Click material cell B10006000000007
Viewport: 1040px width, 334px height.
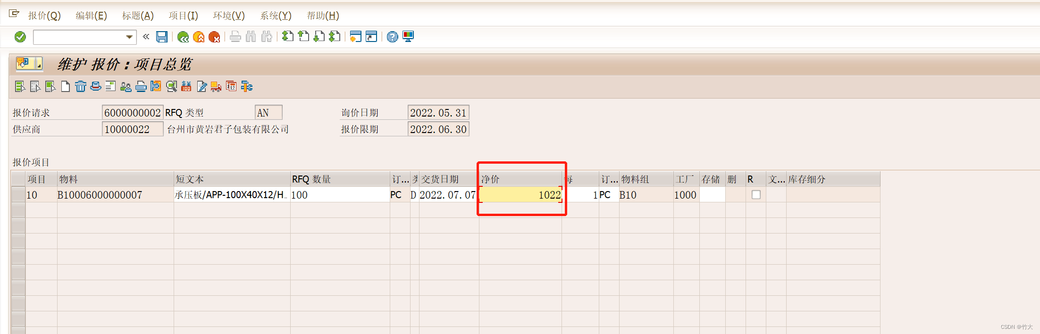[115, 195]
